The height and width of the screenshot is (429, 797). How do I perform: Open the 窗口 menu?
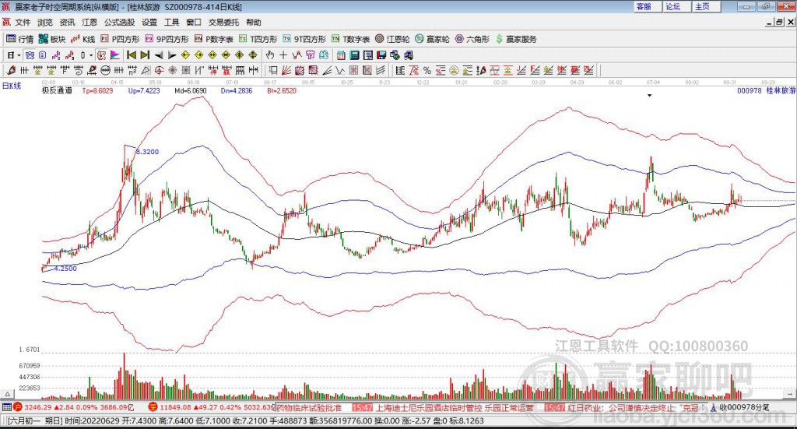pos(194,23)
